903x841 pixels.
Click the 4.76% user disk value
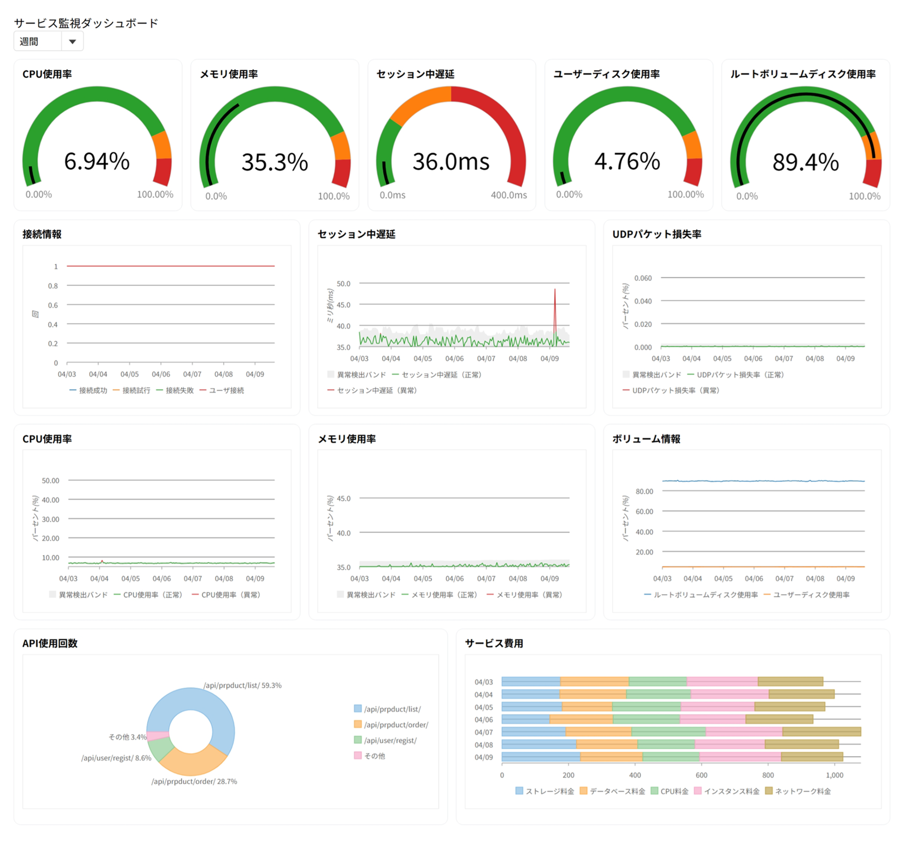point(627,162)
